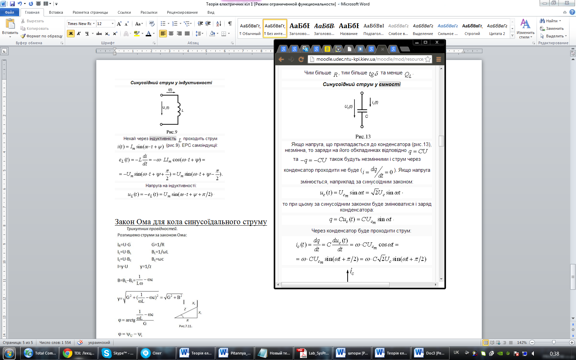Apply the font color (A) swatch

(x=148, y=34)
